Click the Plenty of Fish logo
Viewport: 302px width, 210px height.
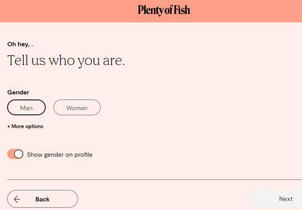(x=164, y=10)
